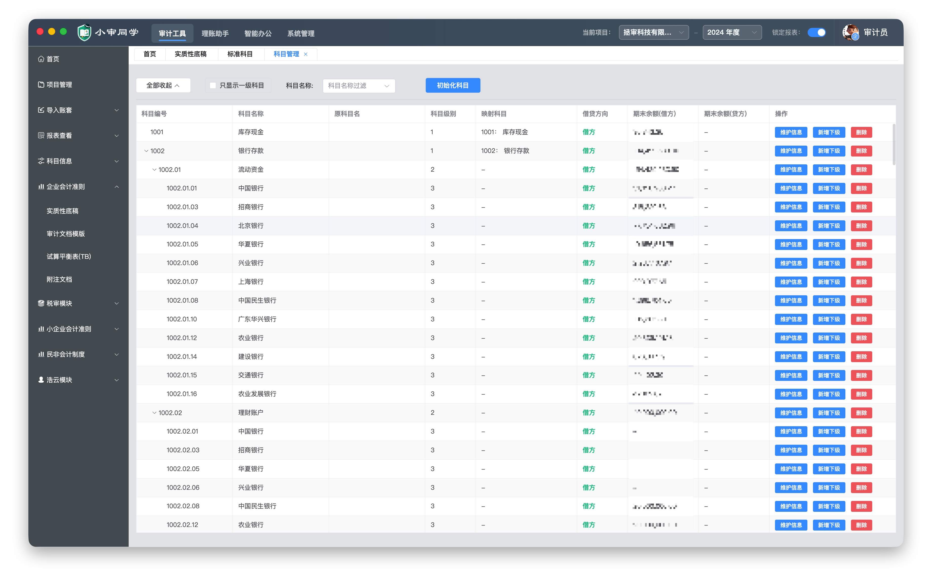Viewport: 932px width, 585px height.
Task: Expand the 报表查看 sidebar chevron
Action: point(116,136)
